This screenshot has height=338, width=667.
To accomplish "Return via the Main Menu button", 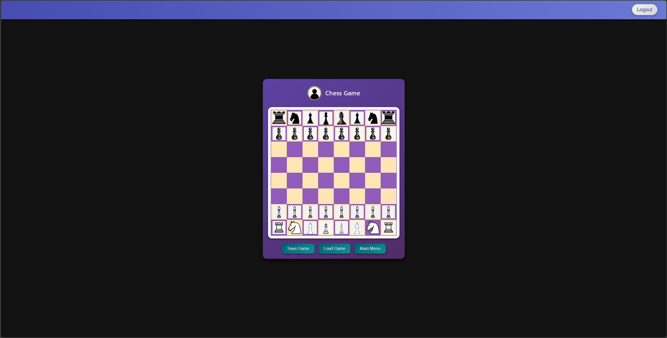I will tap(369, 248).
